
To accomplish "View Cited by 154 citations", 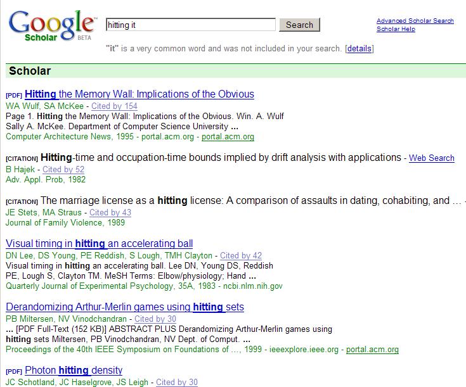I will point(114,106).
